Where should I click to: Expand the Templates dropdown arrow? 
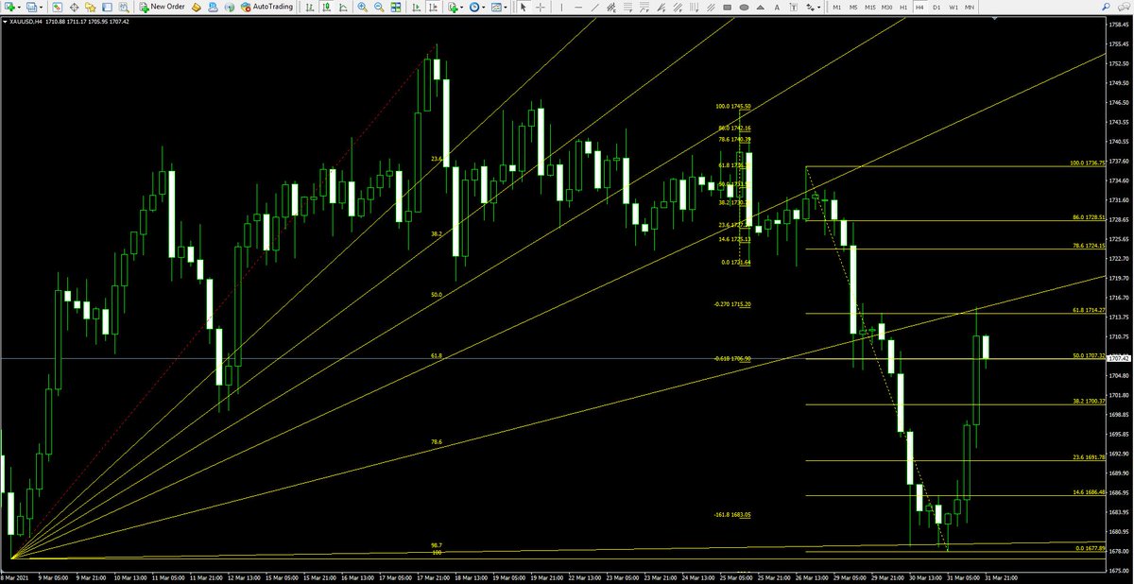pos(506,7)
